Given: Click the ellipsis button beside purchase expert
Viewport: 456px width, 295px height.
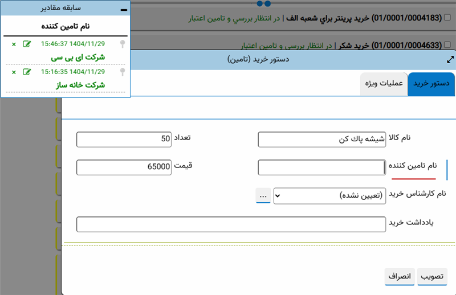Looking at the screenshot, I should pyautogui.click(x=263, y=195).
